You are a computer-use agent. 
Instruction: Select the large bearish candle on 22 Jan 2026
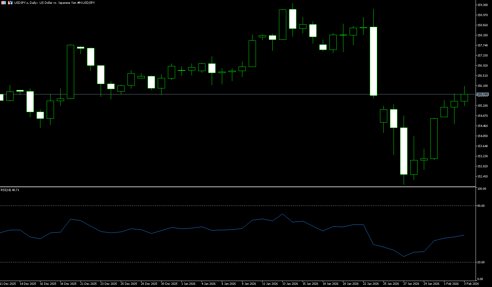[x=373, y=61]
